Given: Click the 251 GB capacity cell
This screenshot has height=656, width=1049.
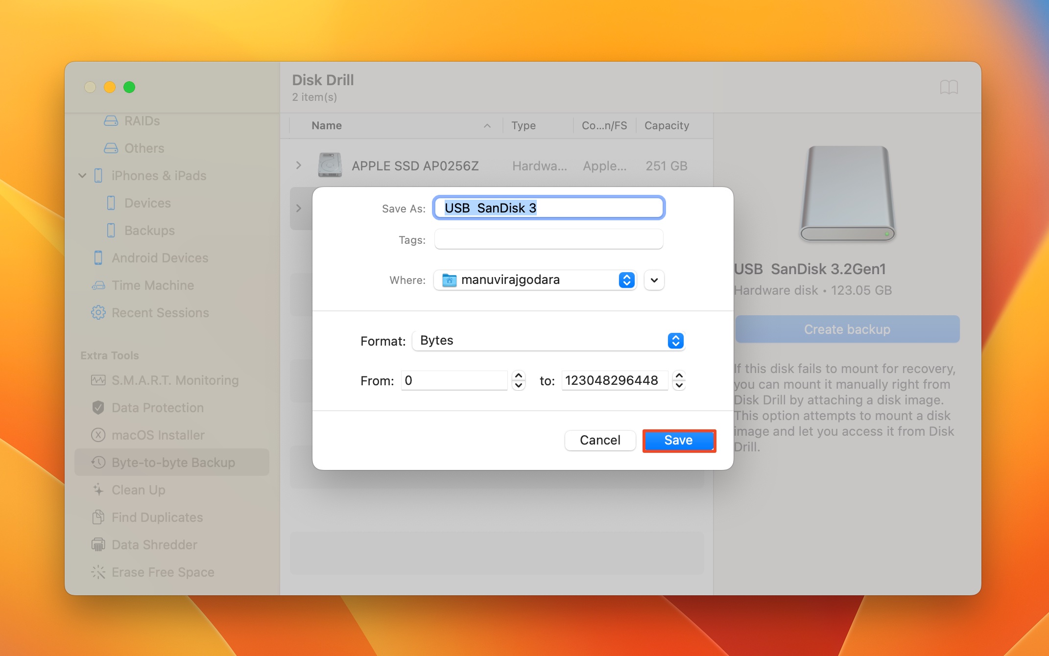Looking at the screenshot, I should point(667,166).
